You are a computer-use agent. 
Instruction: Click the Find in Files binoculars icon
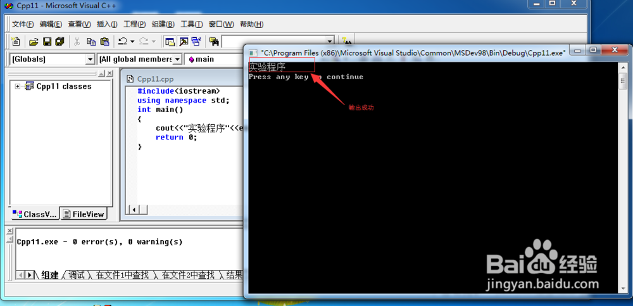pos(214,41)
